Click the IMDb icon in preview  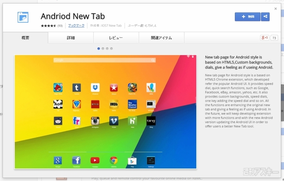coord(114,104)
